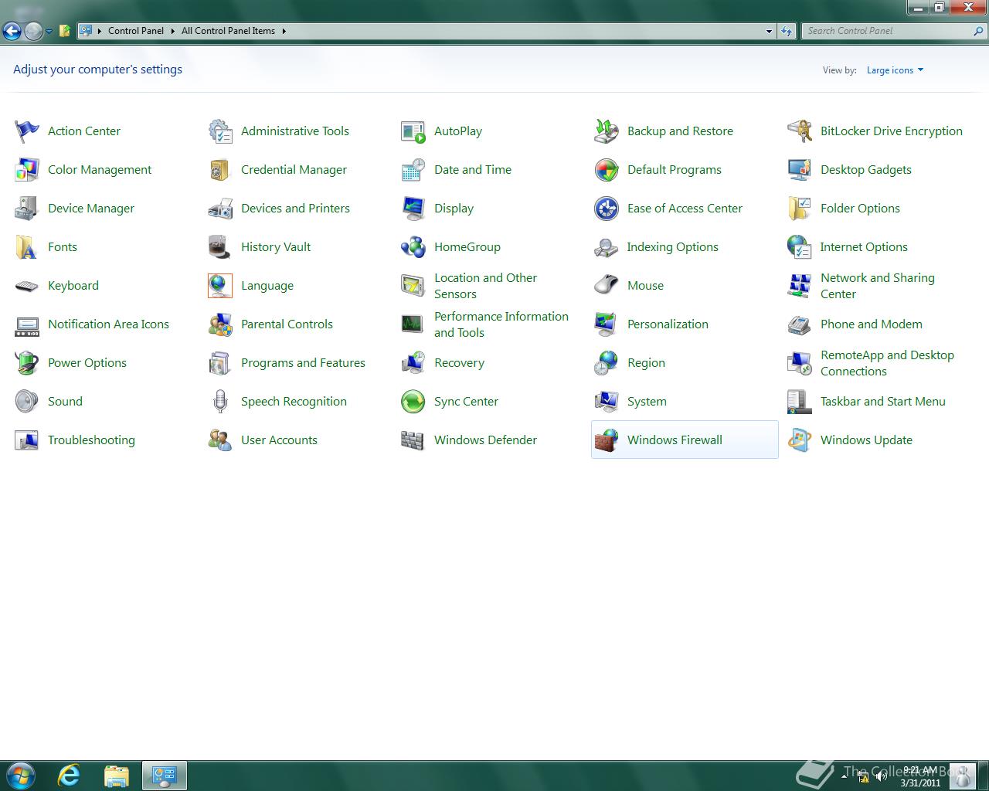Open the Action Center flag icon
The height and width of the screenshot is (791, 989).
click(27, 131)
